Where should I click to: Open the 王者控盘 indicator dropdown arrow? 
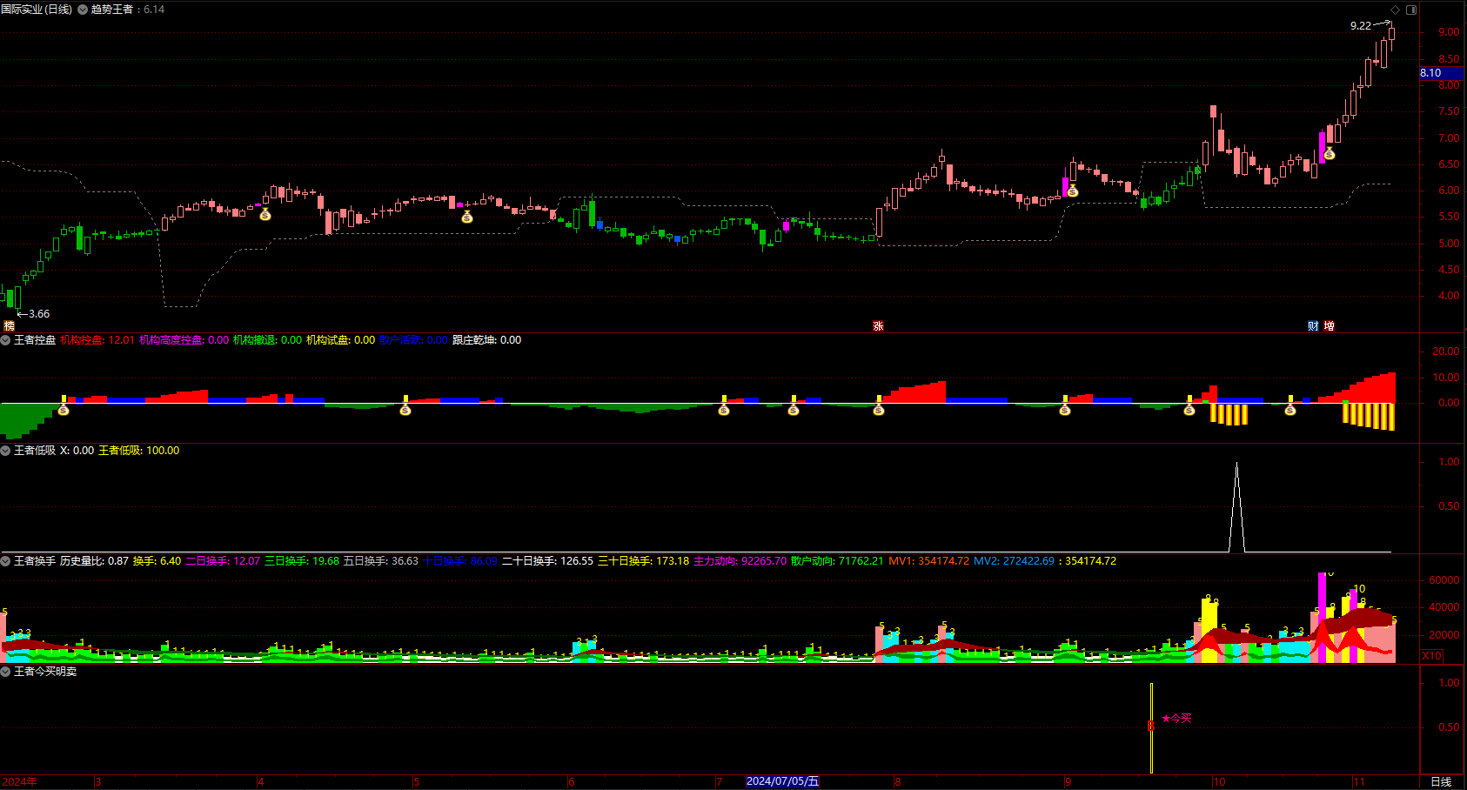point(5,340)
